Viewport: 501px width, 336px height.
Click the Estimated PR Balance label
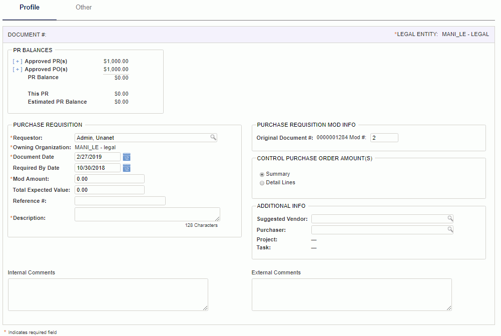click(x=57, y=102)
